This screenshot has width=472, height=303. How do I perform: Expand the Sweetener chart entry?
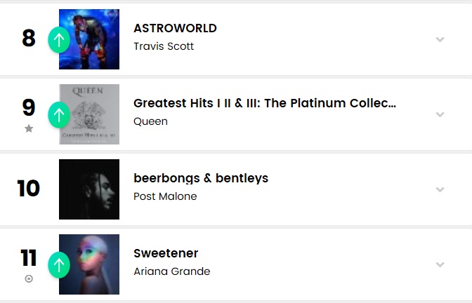tap(440, 264)
